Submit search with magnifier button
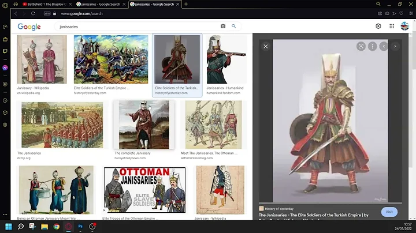 (234, 26)
